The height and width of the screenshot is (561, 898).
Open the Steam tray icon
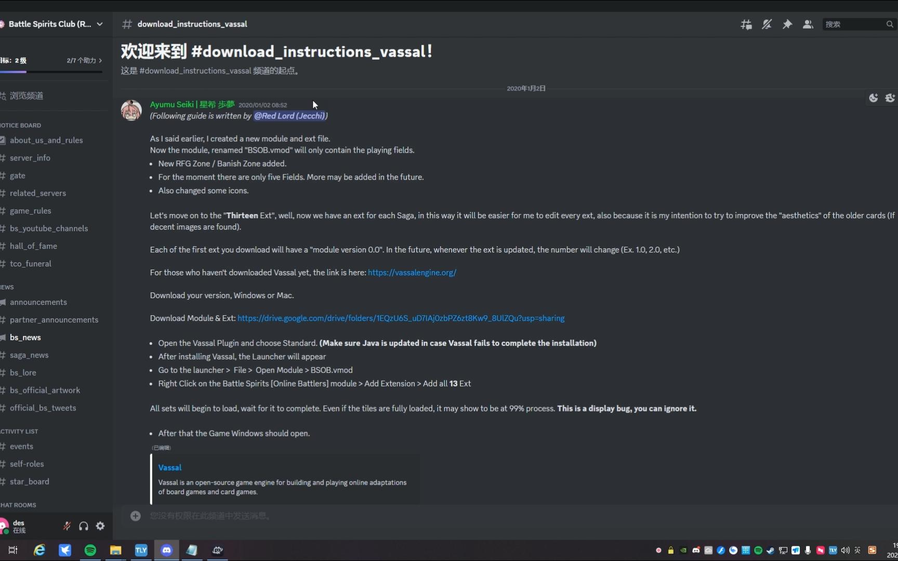tap(771, 550)
